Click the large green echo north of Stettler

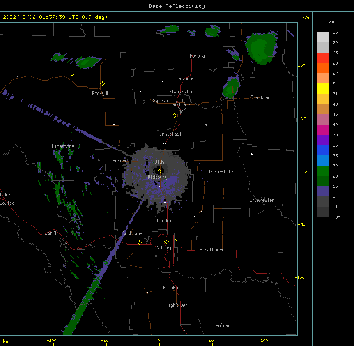262,48
